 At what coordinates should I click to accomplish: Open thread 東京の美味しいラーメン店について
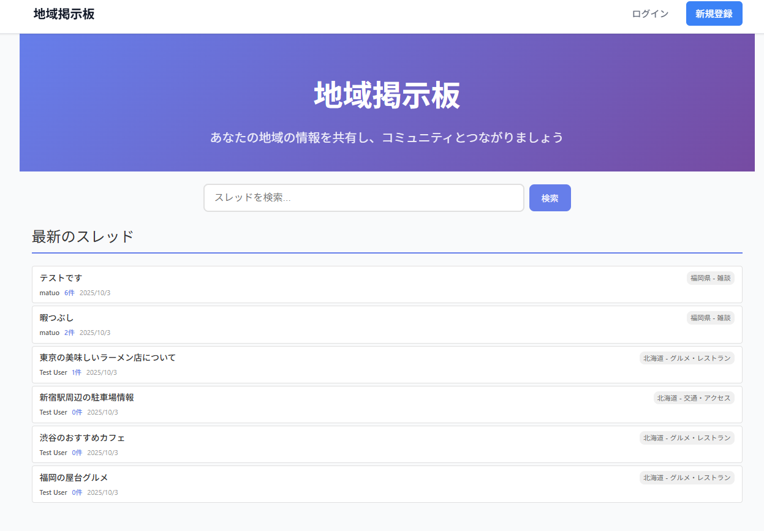108,358
